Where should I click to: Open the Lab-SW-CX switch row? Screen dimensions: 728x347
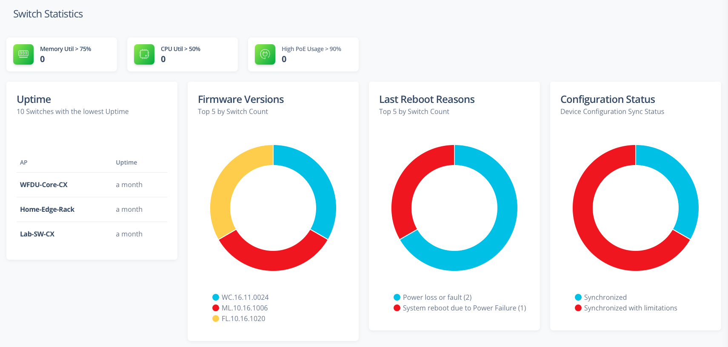coord(37,234)
